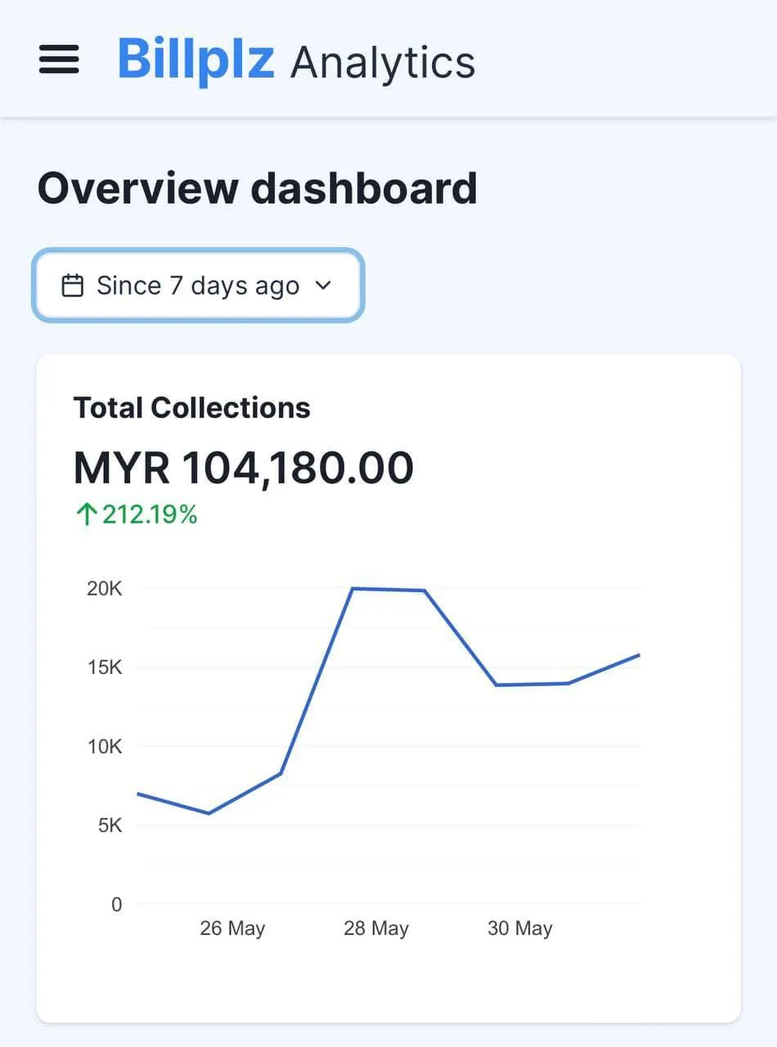
Task: Open the hamburger navigation menu
Action: [59, 60]
